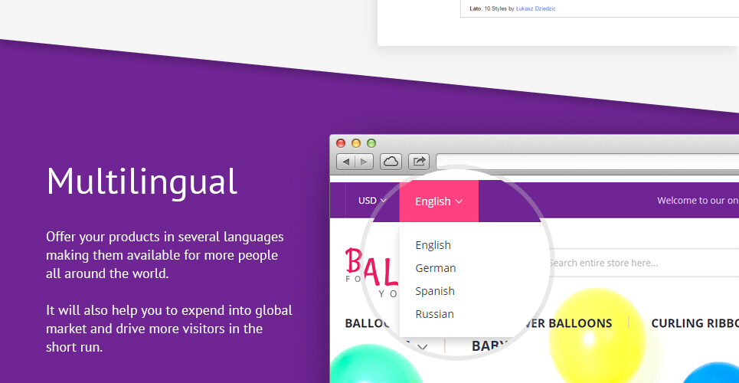Click the yellow minimize window button
The width and height of the screenshot is (739, 383).
point(356,143)
